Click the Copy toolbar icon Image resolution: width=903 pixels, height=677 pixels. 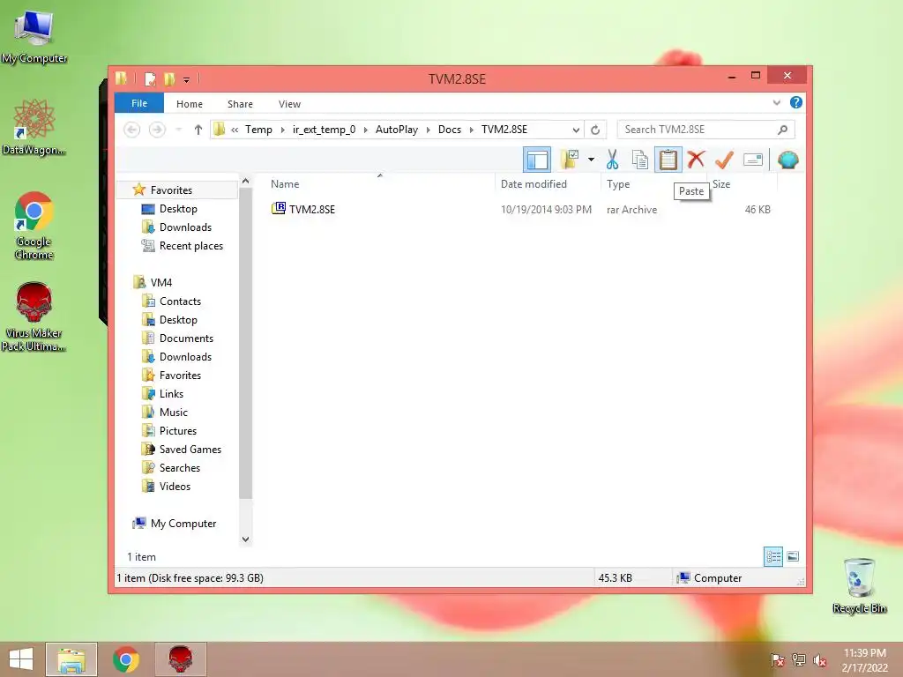point(639,160)
